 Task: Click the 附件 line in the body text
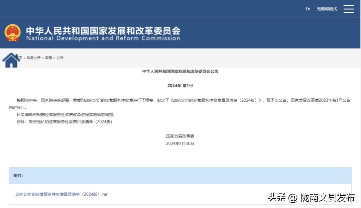pyautogui.click(x=65, y=122)
